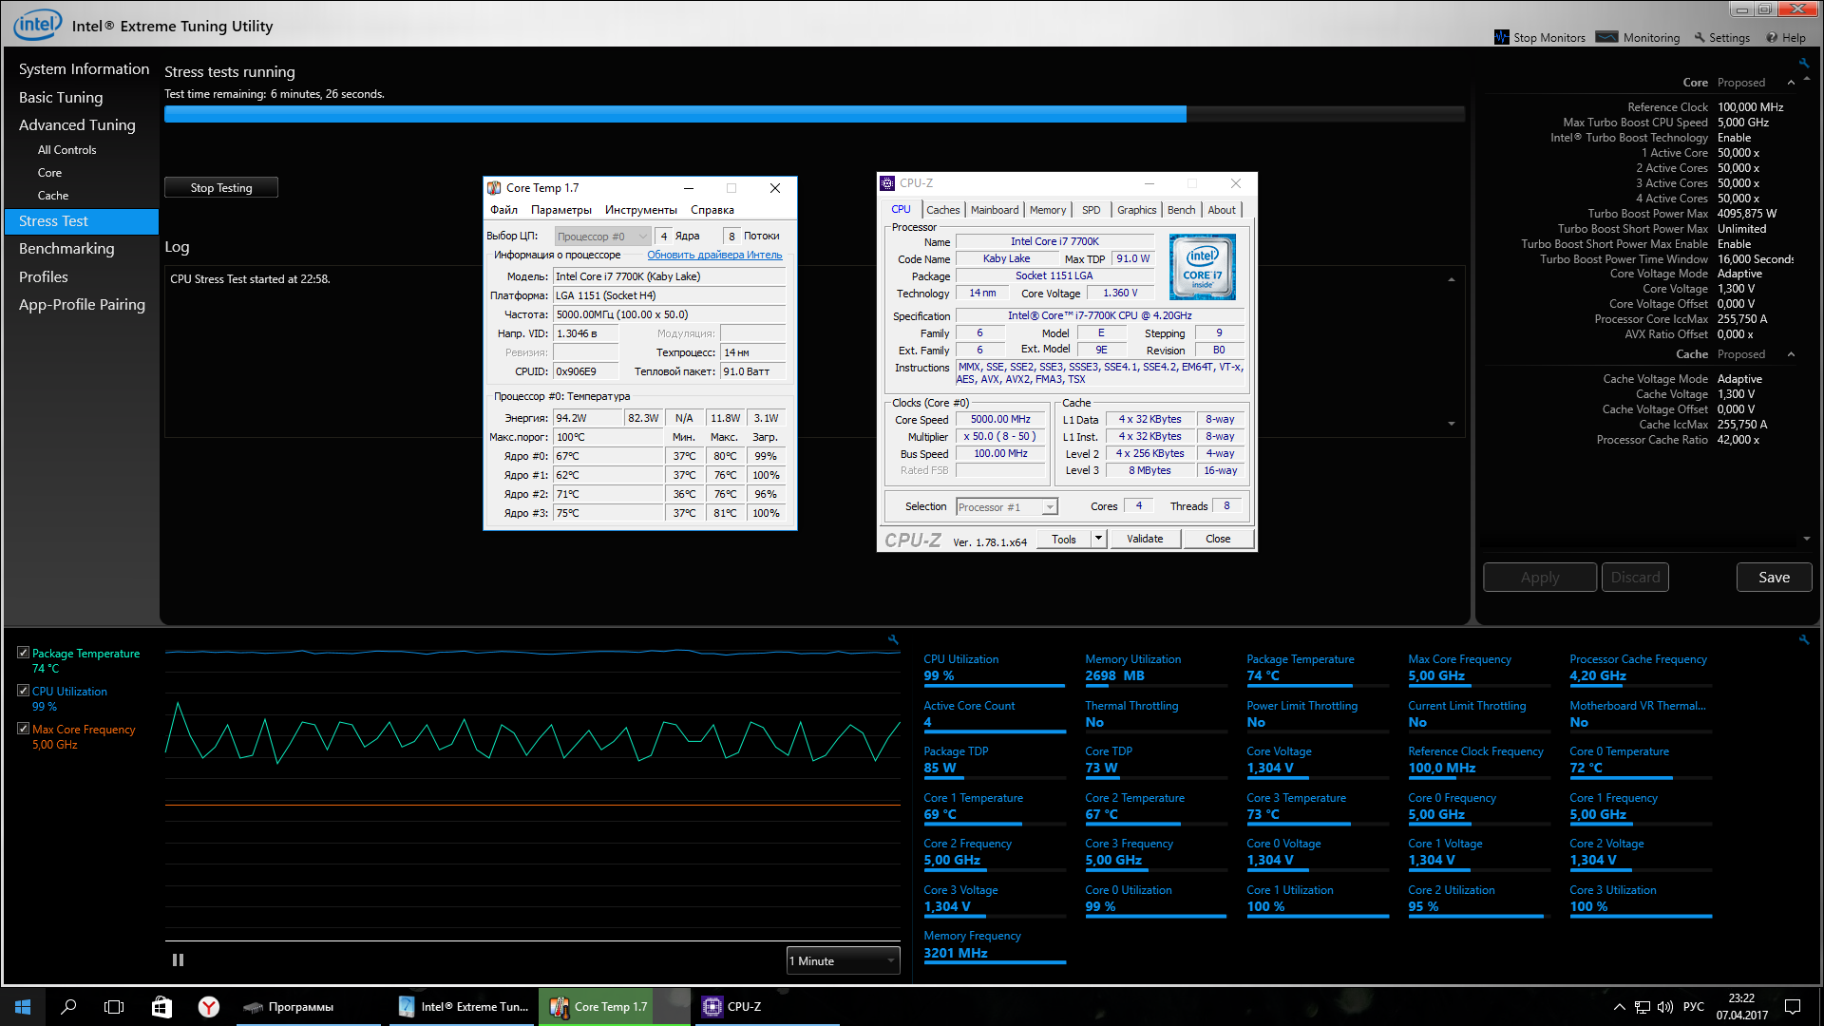Click the Stop Monitors icon

pyautogui.click(x=1502, y=37)
